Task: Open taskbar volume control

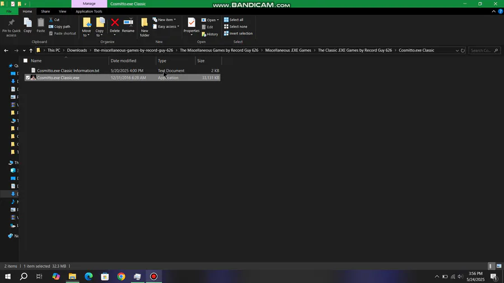Action: pos(460,276)
